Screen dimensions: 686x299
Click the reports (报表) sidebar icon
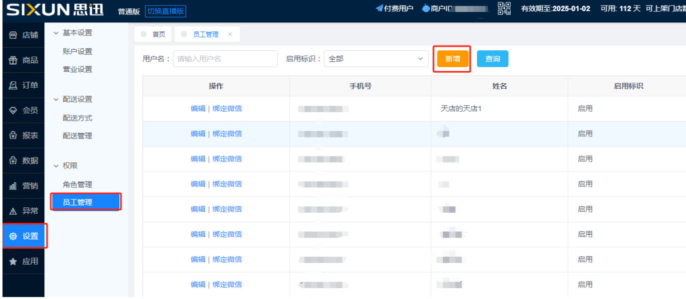(x=13, y=136)
